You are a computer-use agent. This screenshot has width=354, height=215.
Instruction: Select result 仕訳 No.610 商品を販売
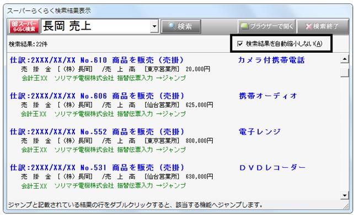click(x=97, y=60)
